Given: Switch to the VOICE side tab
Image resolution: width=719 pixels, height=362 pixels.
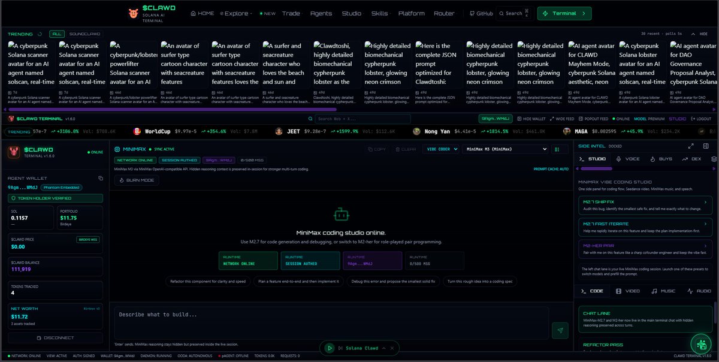Looking at the screenshot, I should pos(628,159).
